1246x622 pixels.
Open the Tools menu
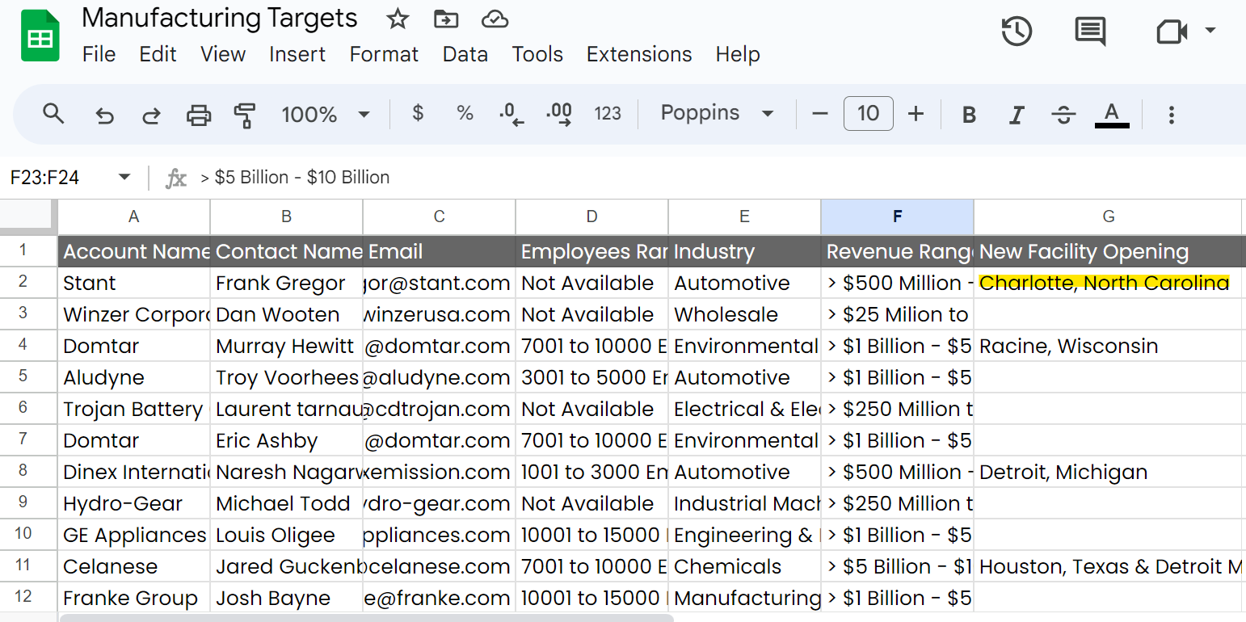pos(537,54)
